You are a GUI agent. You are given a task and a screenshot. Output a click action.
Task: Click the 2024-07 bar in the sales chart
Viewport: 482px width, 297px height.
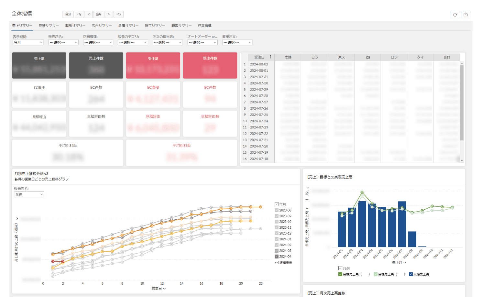pos(402,224)
